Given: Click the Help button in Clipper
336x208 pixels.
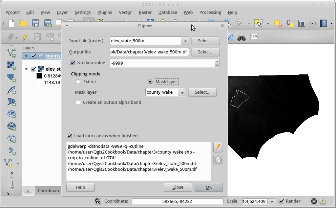Looking at the screenshot, I should pyautogui.click(x=80, y=187).
